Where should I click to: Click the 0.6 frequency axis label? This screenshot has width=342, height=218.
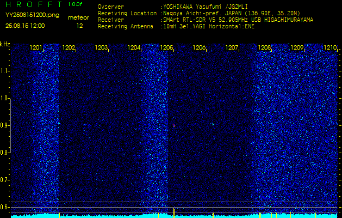click(x=4, y=207)
